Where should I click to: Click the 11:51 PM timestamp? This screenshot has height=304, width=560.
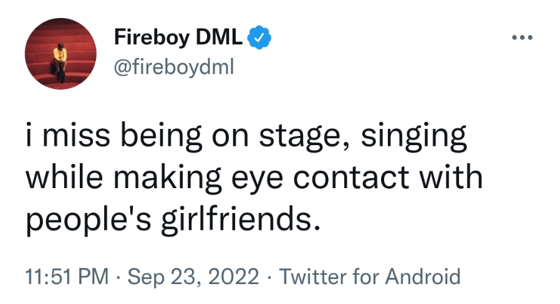[66, 276]
